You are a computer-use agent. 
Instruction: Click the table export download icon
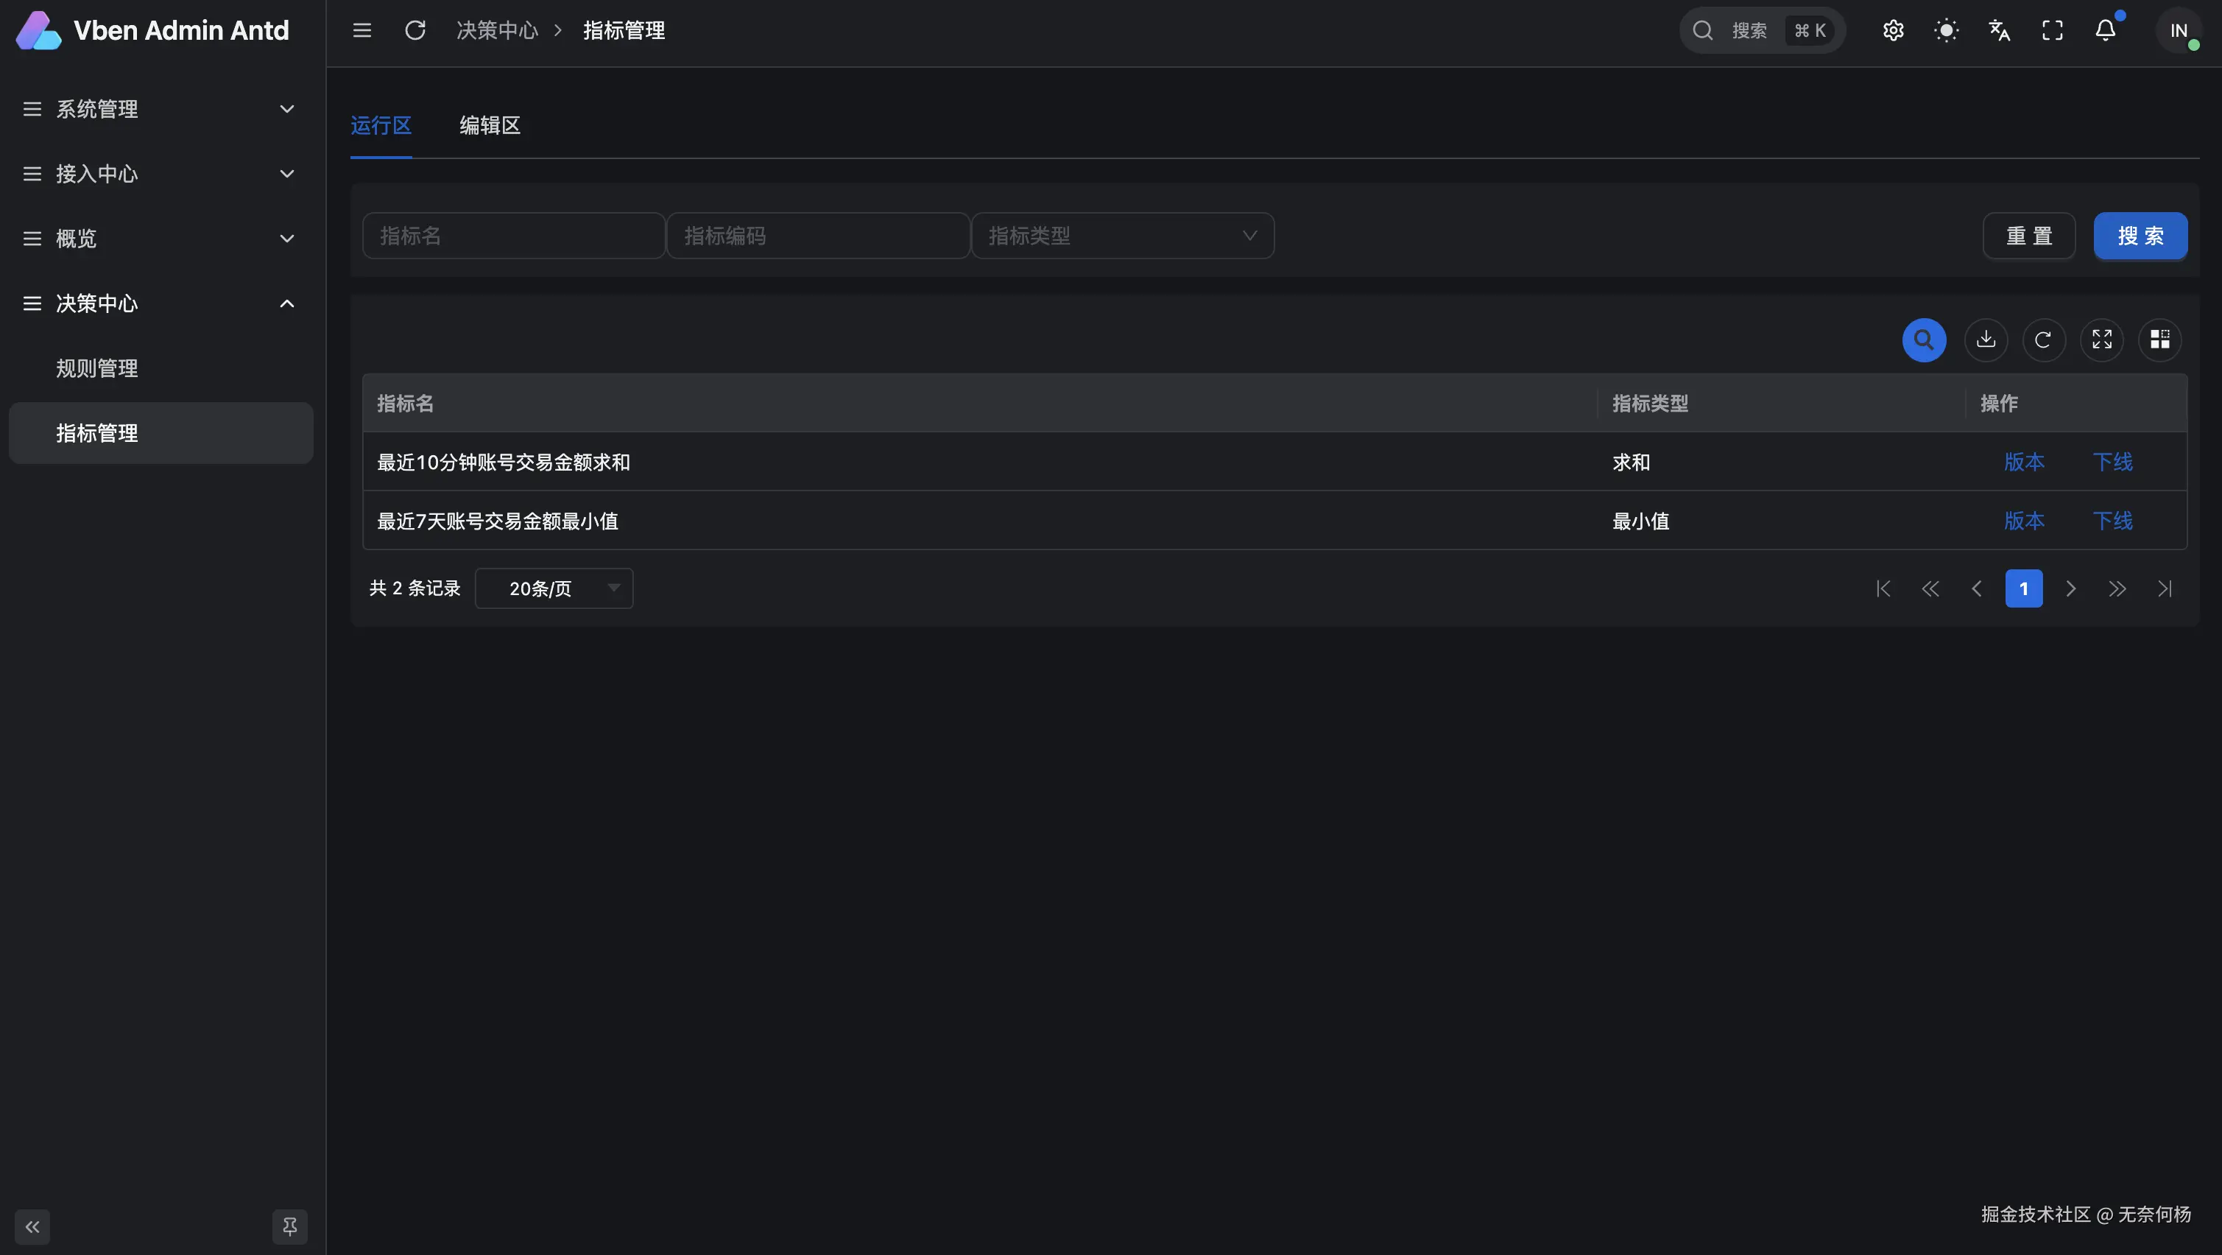click(1986, 340)
